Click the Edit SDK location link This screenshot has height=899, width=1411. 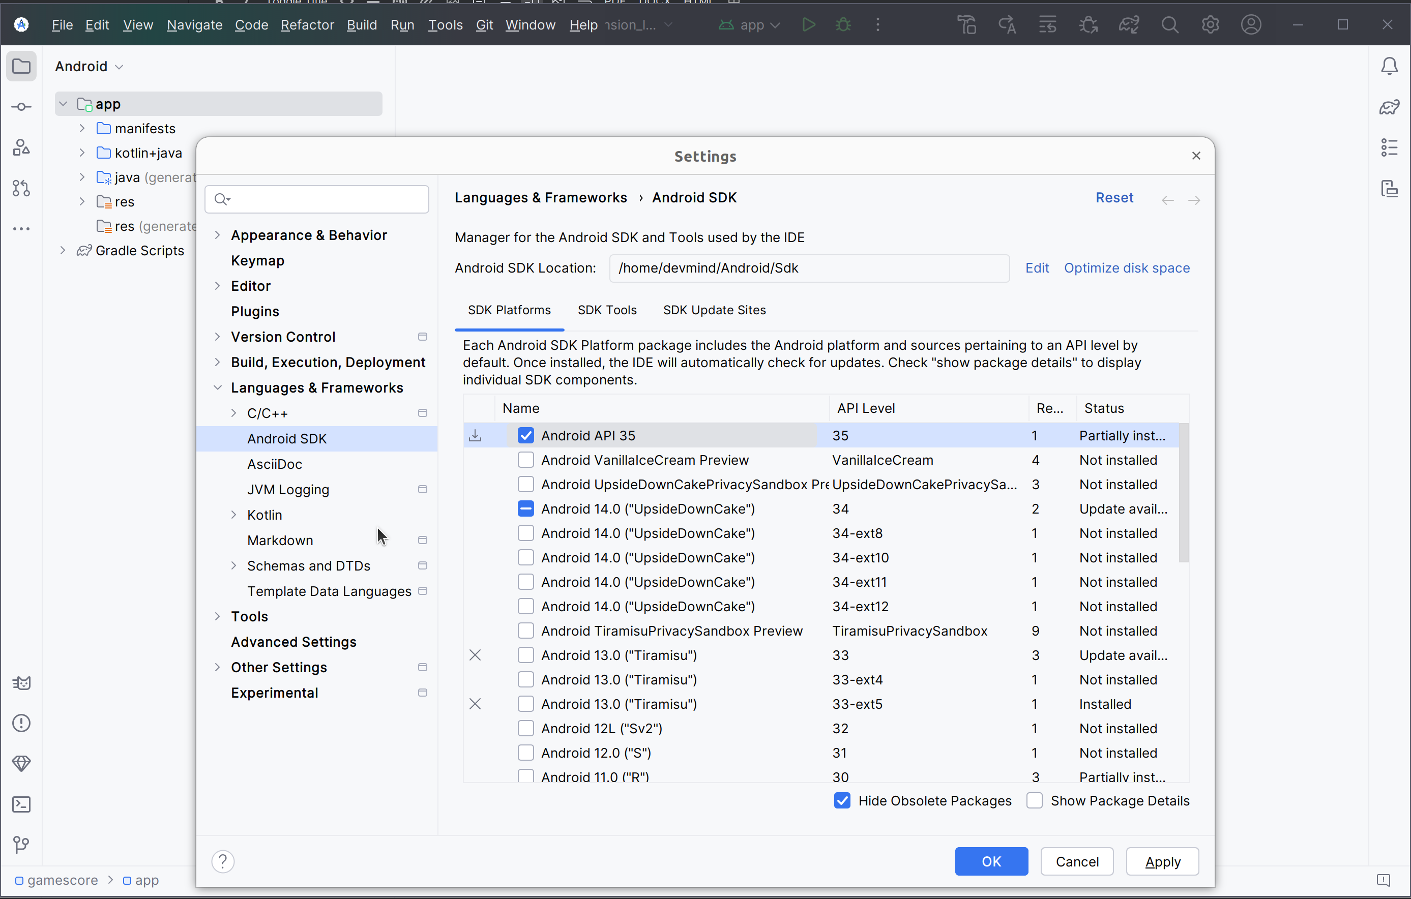tap(1037, 267)
